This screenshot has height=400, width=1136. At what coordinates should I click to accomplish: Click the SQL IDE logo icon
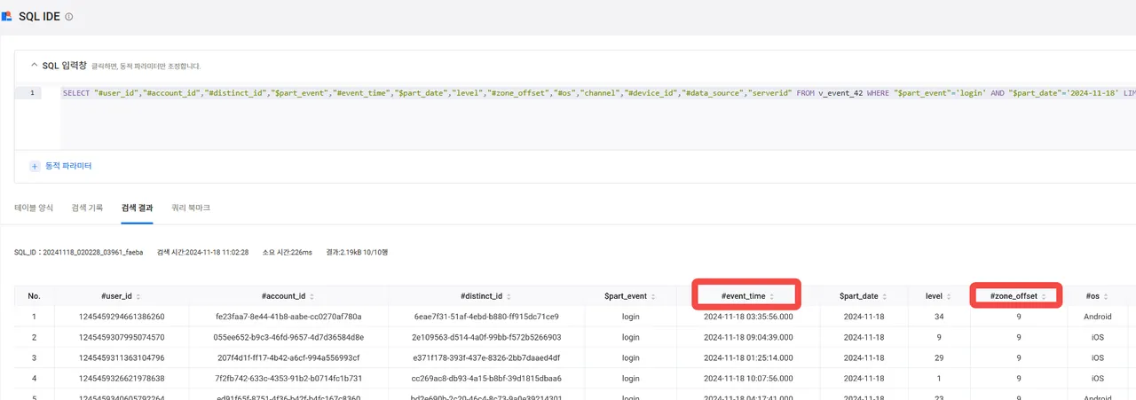pyautogui.click(x=7, y=17)
